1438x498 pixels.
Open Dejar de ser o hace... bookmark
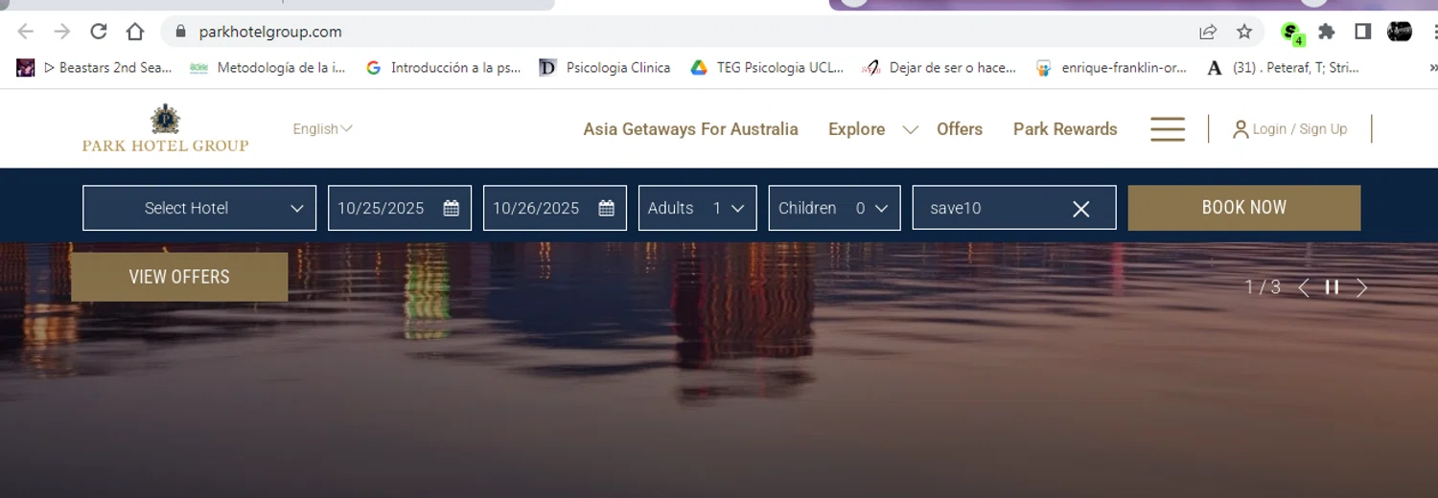[939, 68]
